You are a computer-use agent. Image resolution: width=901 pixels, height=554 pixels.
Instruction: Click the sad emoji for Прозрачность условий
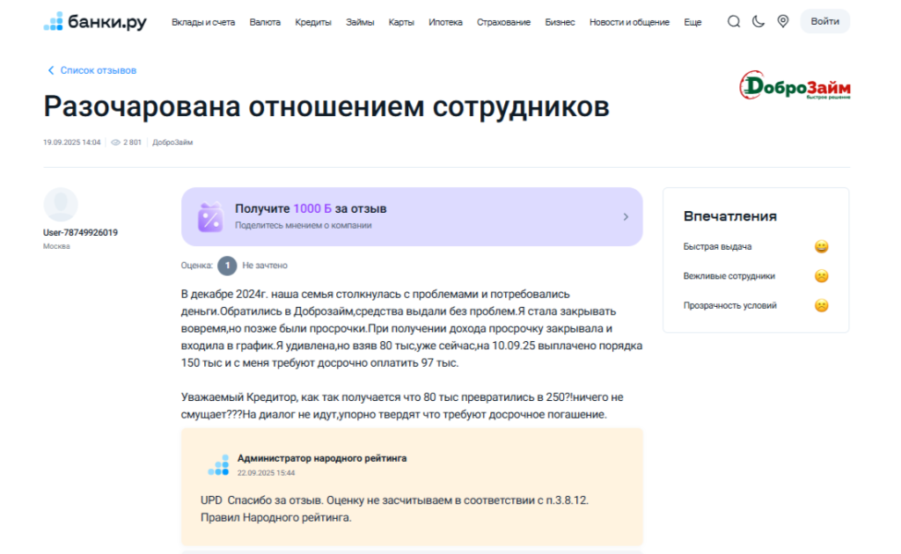click(x=821, y=305)
